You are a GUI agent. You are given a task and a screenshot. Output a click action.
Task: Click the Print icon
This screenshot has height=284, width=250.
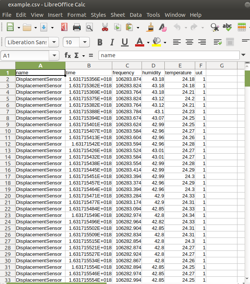click(x=76, y=27)
